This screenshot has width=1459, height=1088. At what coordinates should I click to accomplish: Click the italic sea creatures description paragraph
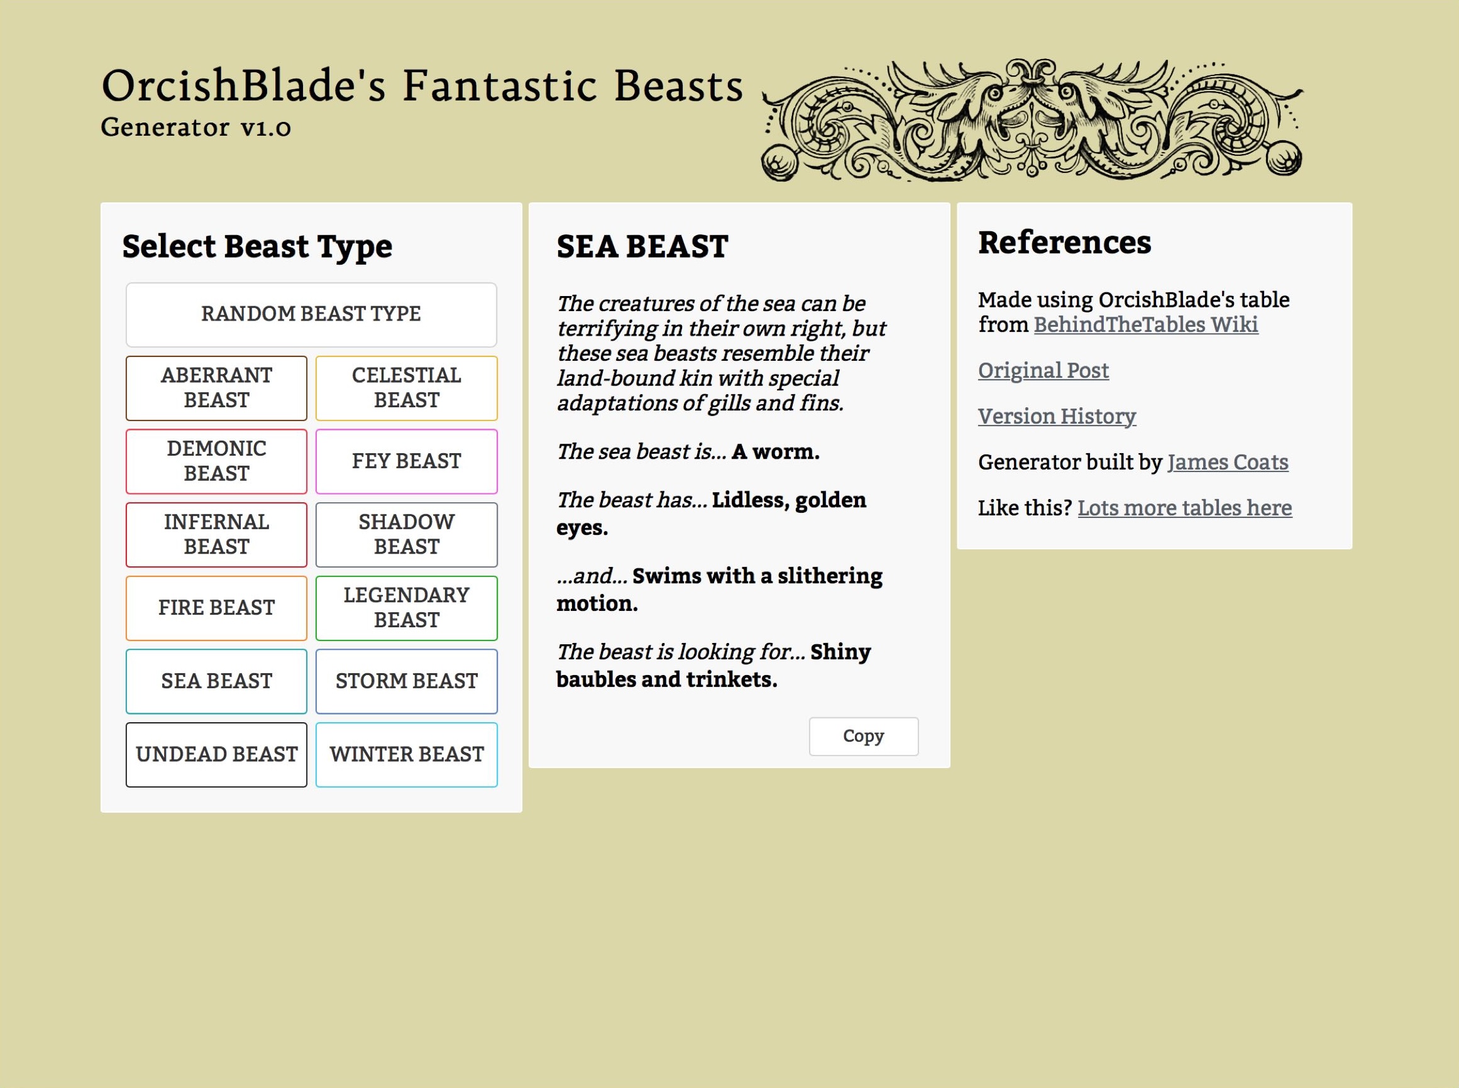point(721,353)
